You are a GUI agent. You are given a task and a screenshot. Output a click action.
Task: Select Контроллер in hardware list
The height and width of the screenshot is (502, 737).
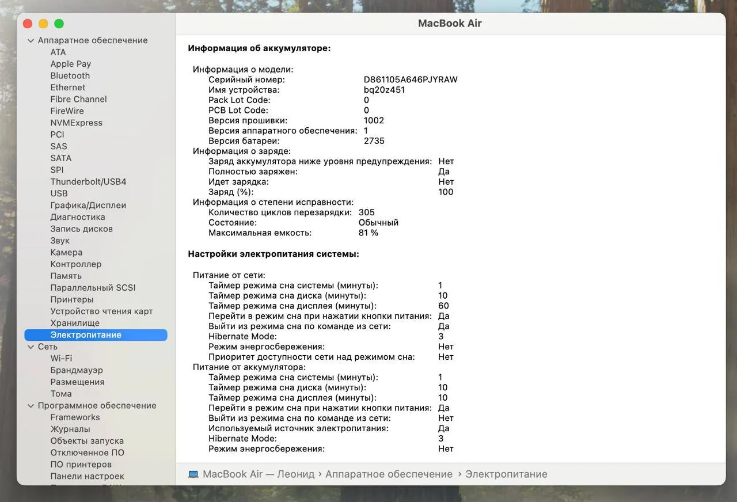[x=76, y=264]
